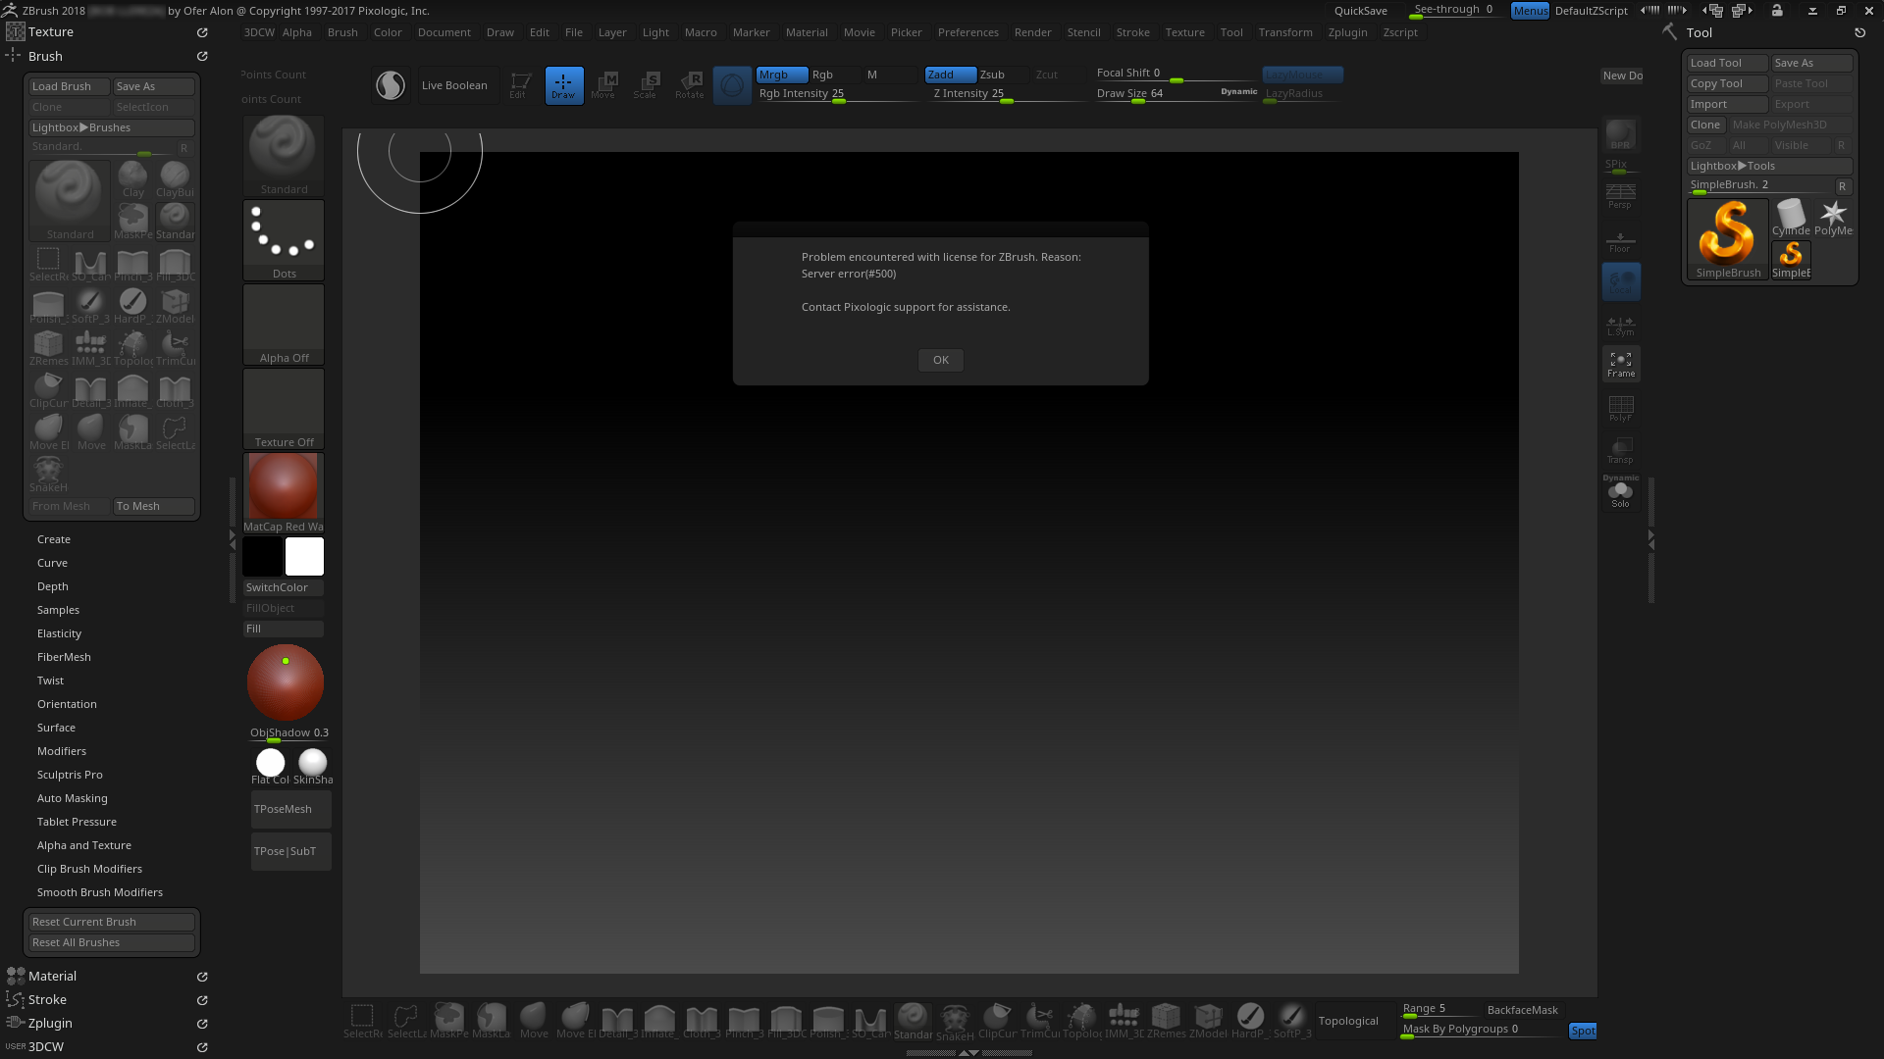Click the BPR render icon
This screenshot has height=1059, width=1884.
pos(1621,134)
